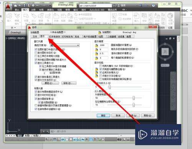Click the Plot/Print quick-access icon
This screenshot has height=149, width=192.
(x=33, y=5)
